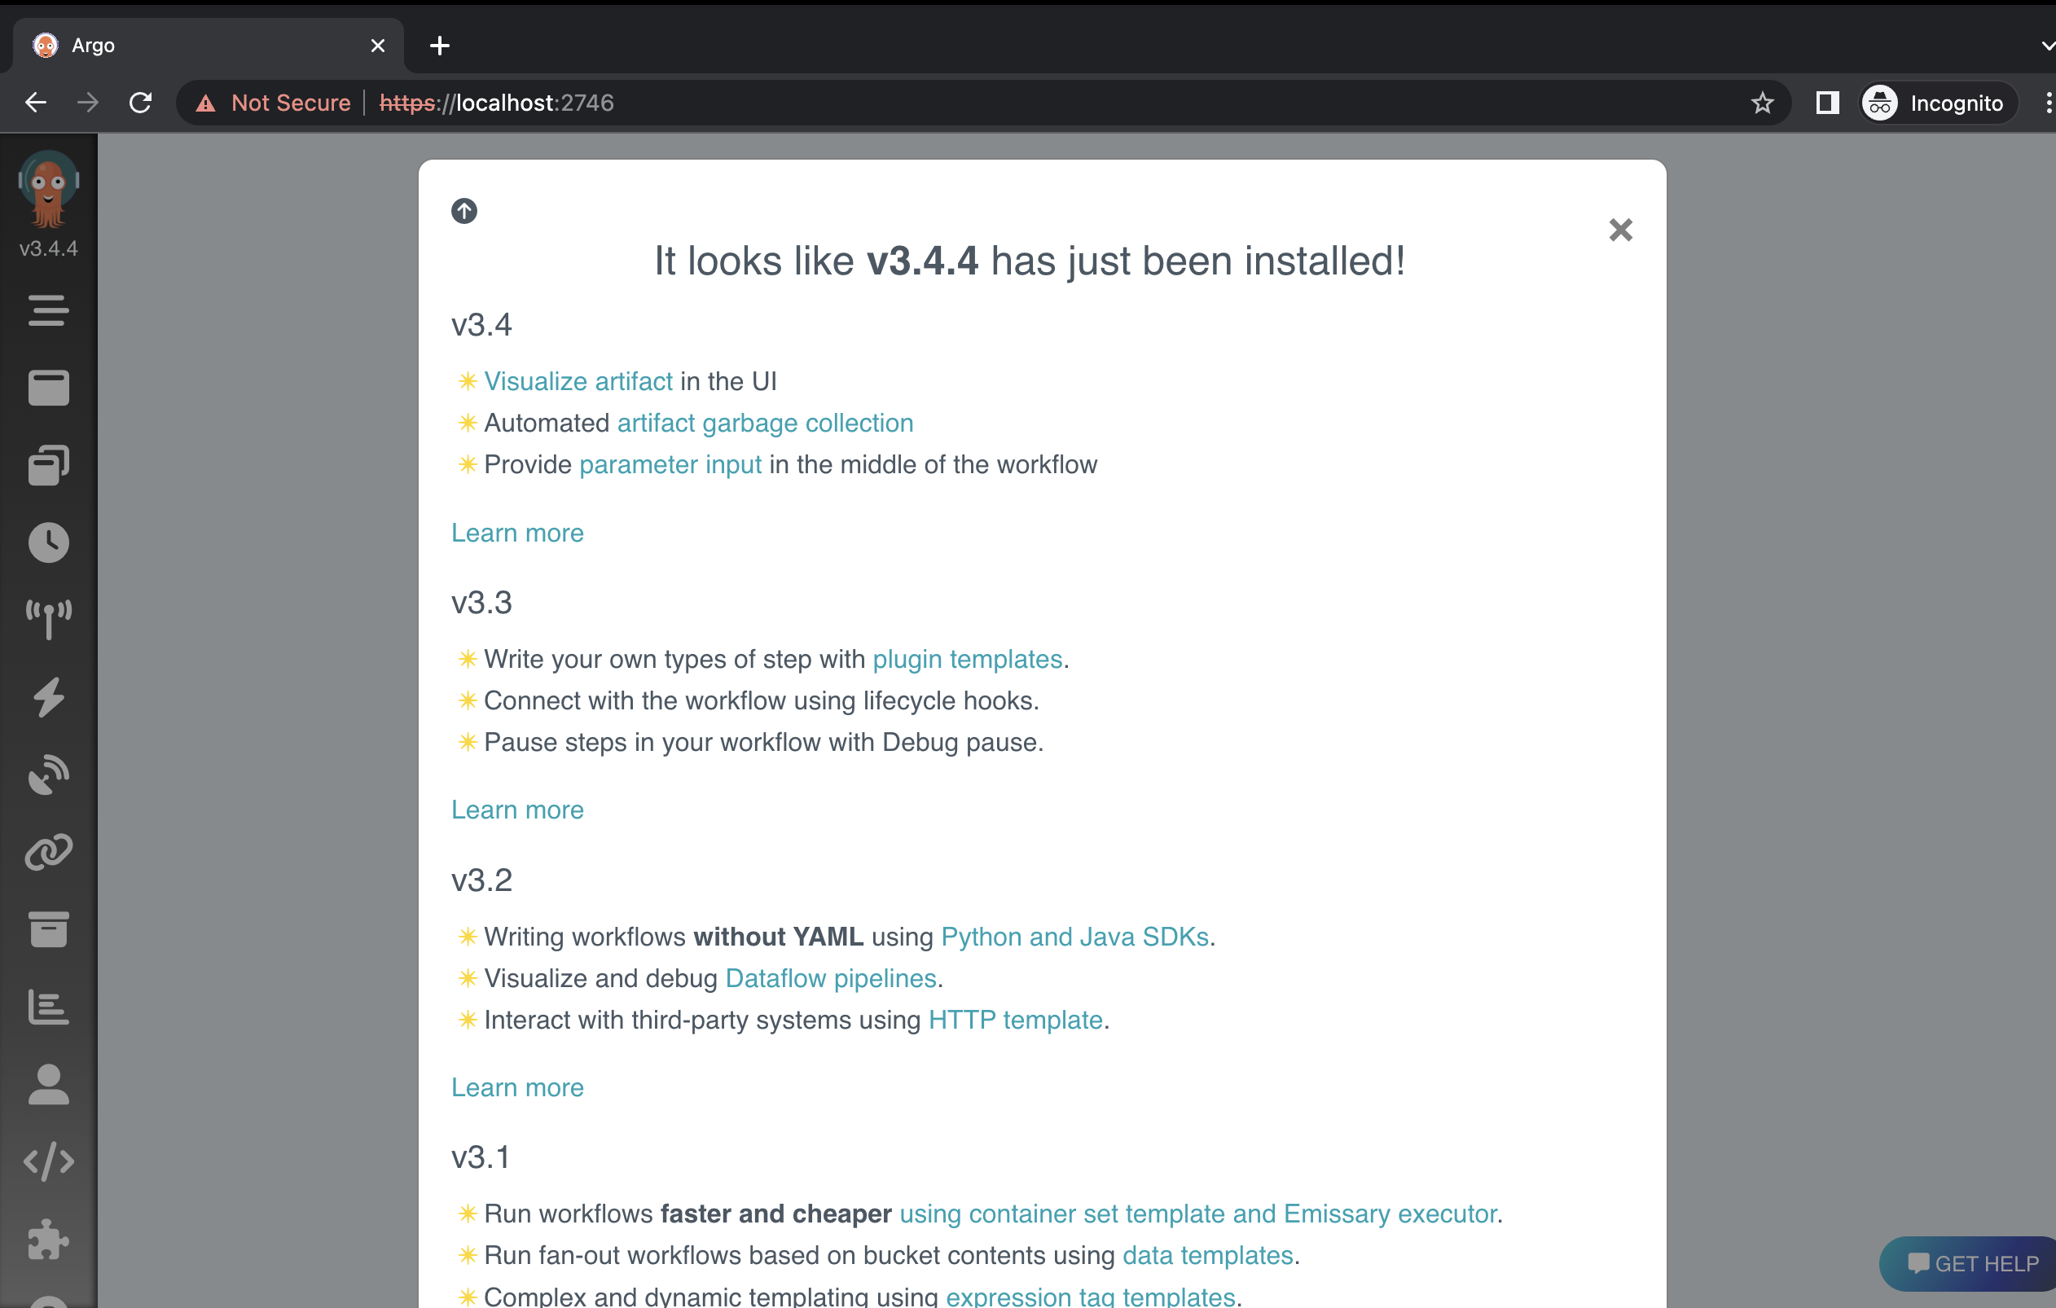Screen dimensions: 2056x1308
Task: Open Sensors with the satellite dish icon
Action: tap(48, 775)
